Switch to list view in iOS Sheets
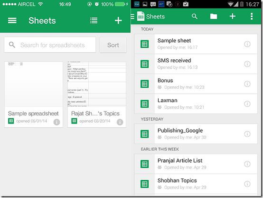The width and height of the screenshot is (263, 198). coord(94,21)
